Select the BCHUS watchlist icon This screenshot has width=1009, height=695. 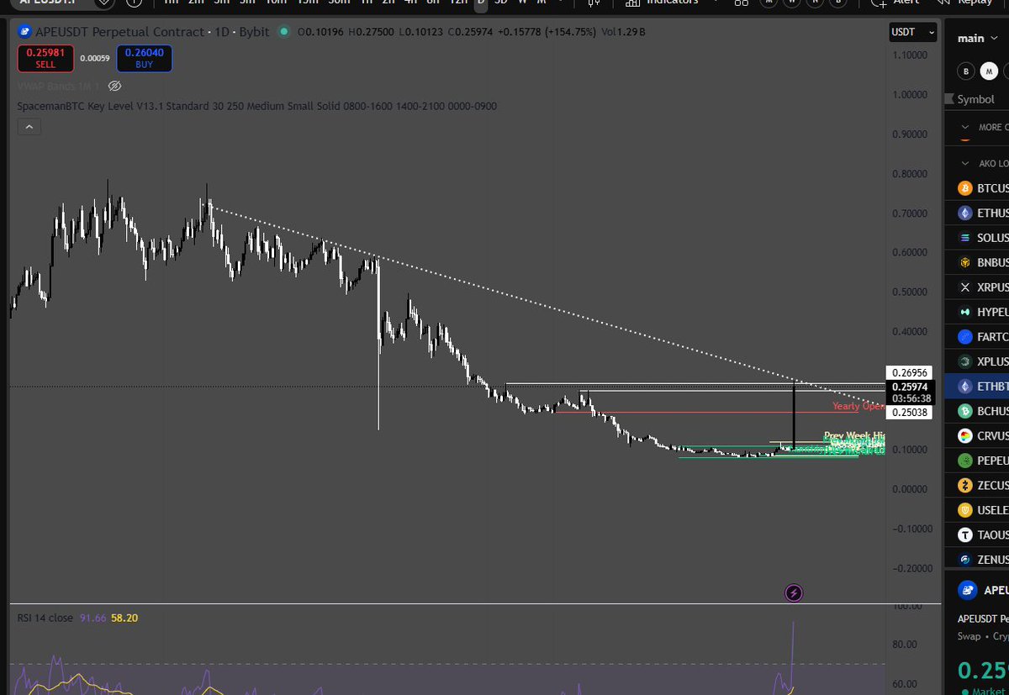pyautogui.click(x=965, y=411)
